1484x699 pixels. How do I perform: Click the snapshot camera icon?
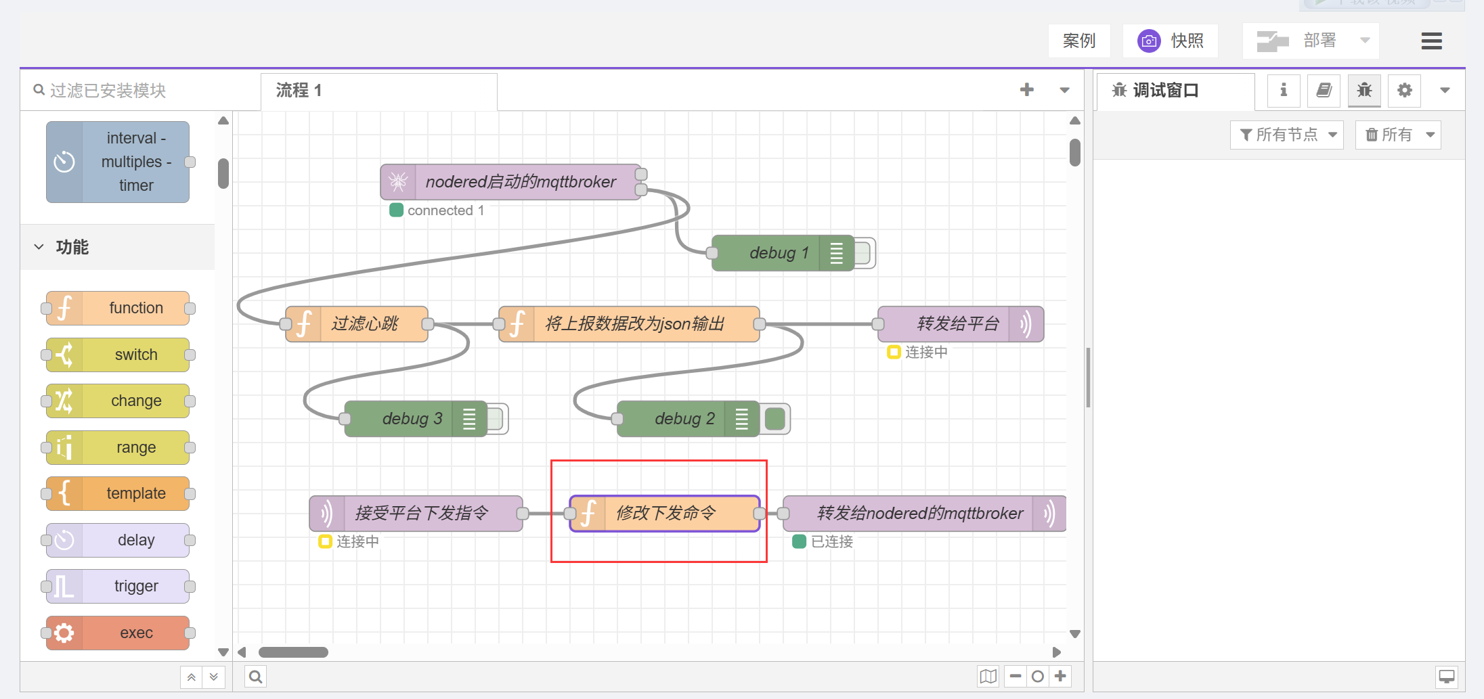point(1149,41)
